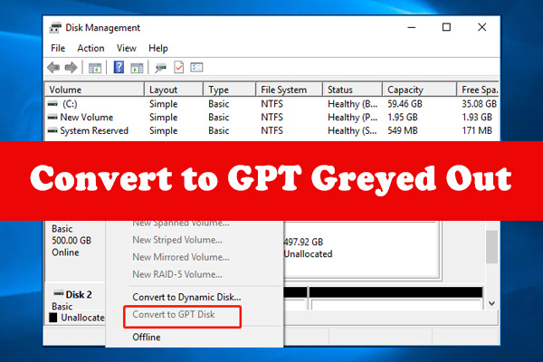Click the 1.95 GB capacity cell
This screenshot has width=543, height=362.
(403, 117)
